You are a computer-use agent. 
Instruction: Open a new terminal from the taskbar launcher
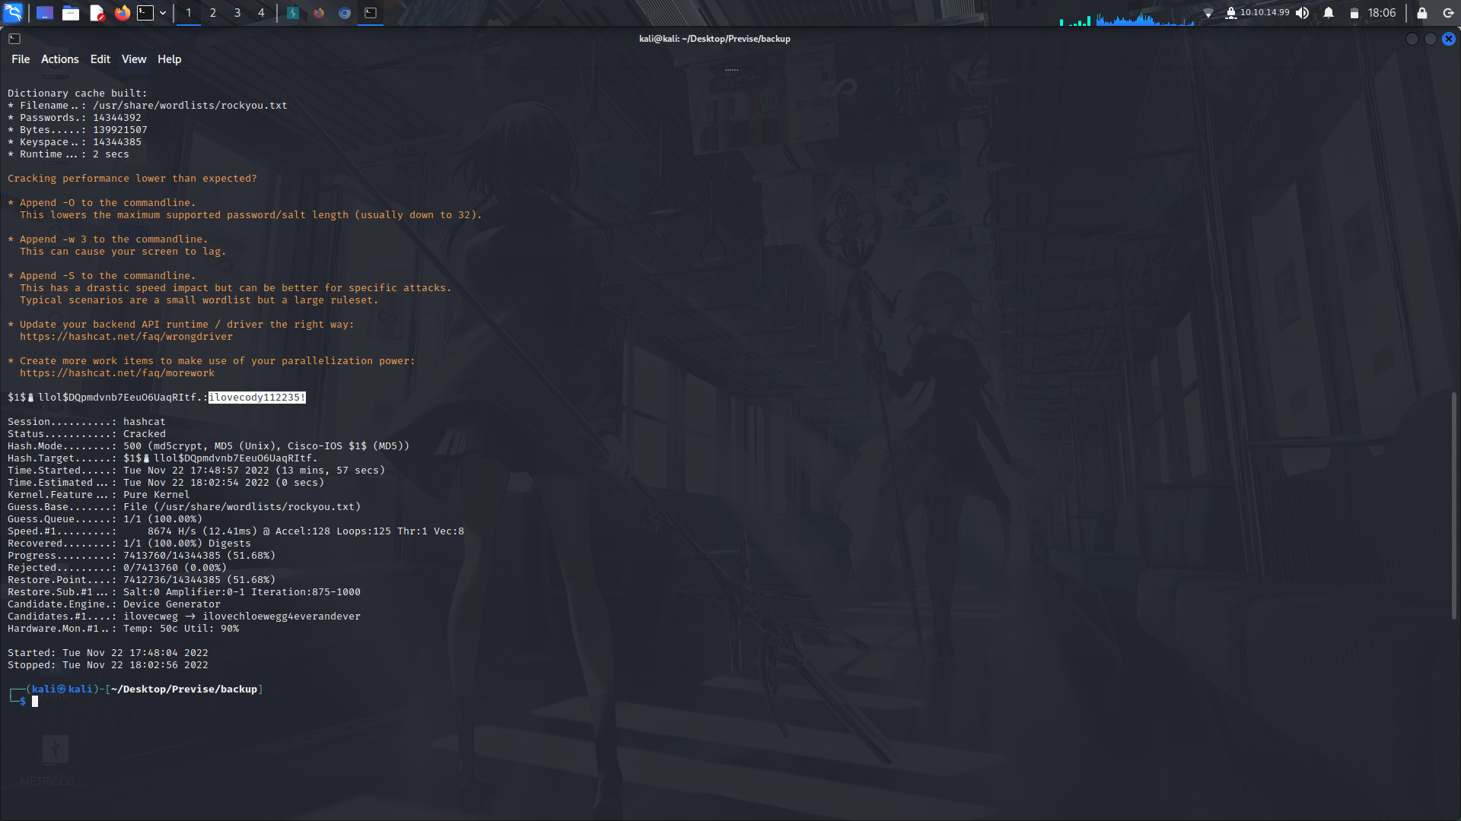pyautogui.click(x=145, y=13)
